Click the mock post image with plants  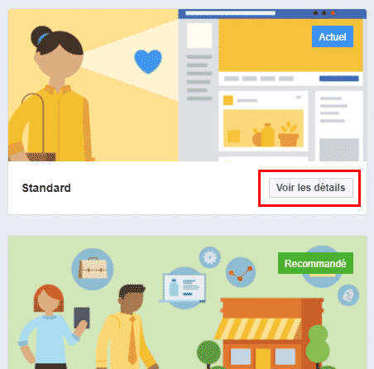coord(263,128)
